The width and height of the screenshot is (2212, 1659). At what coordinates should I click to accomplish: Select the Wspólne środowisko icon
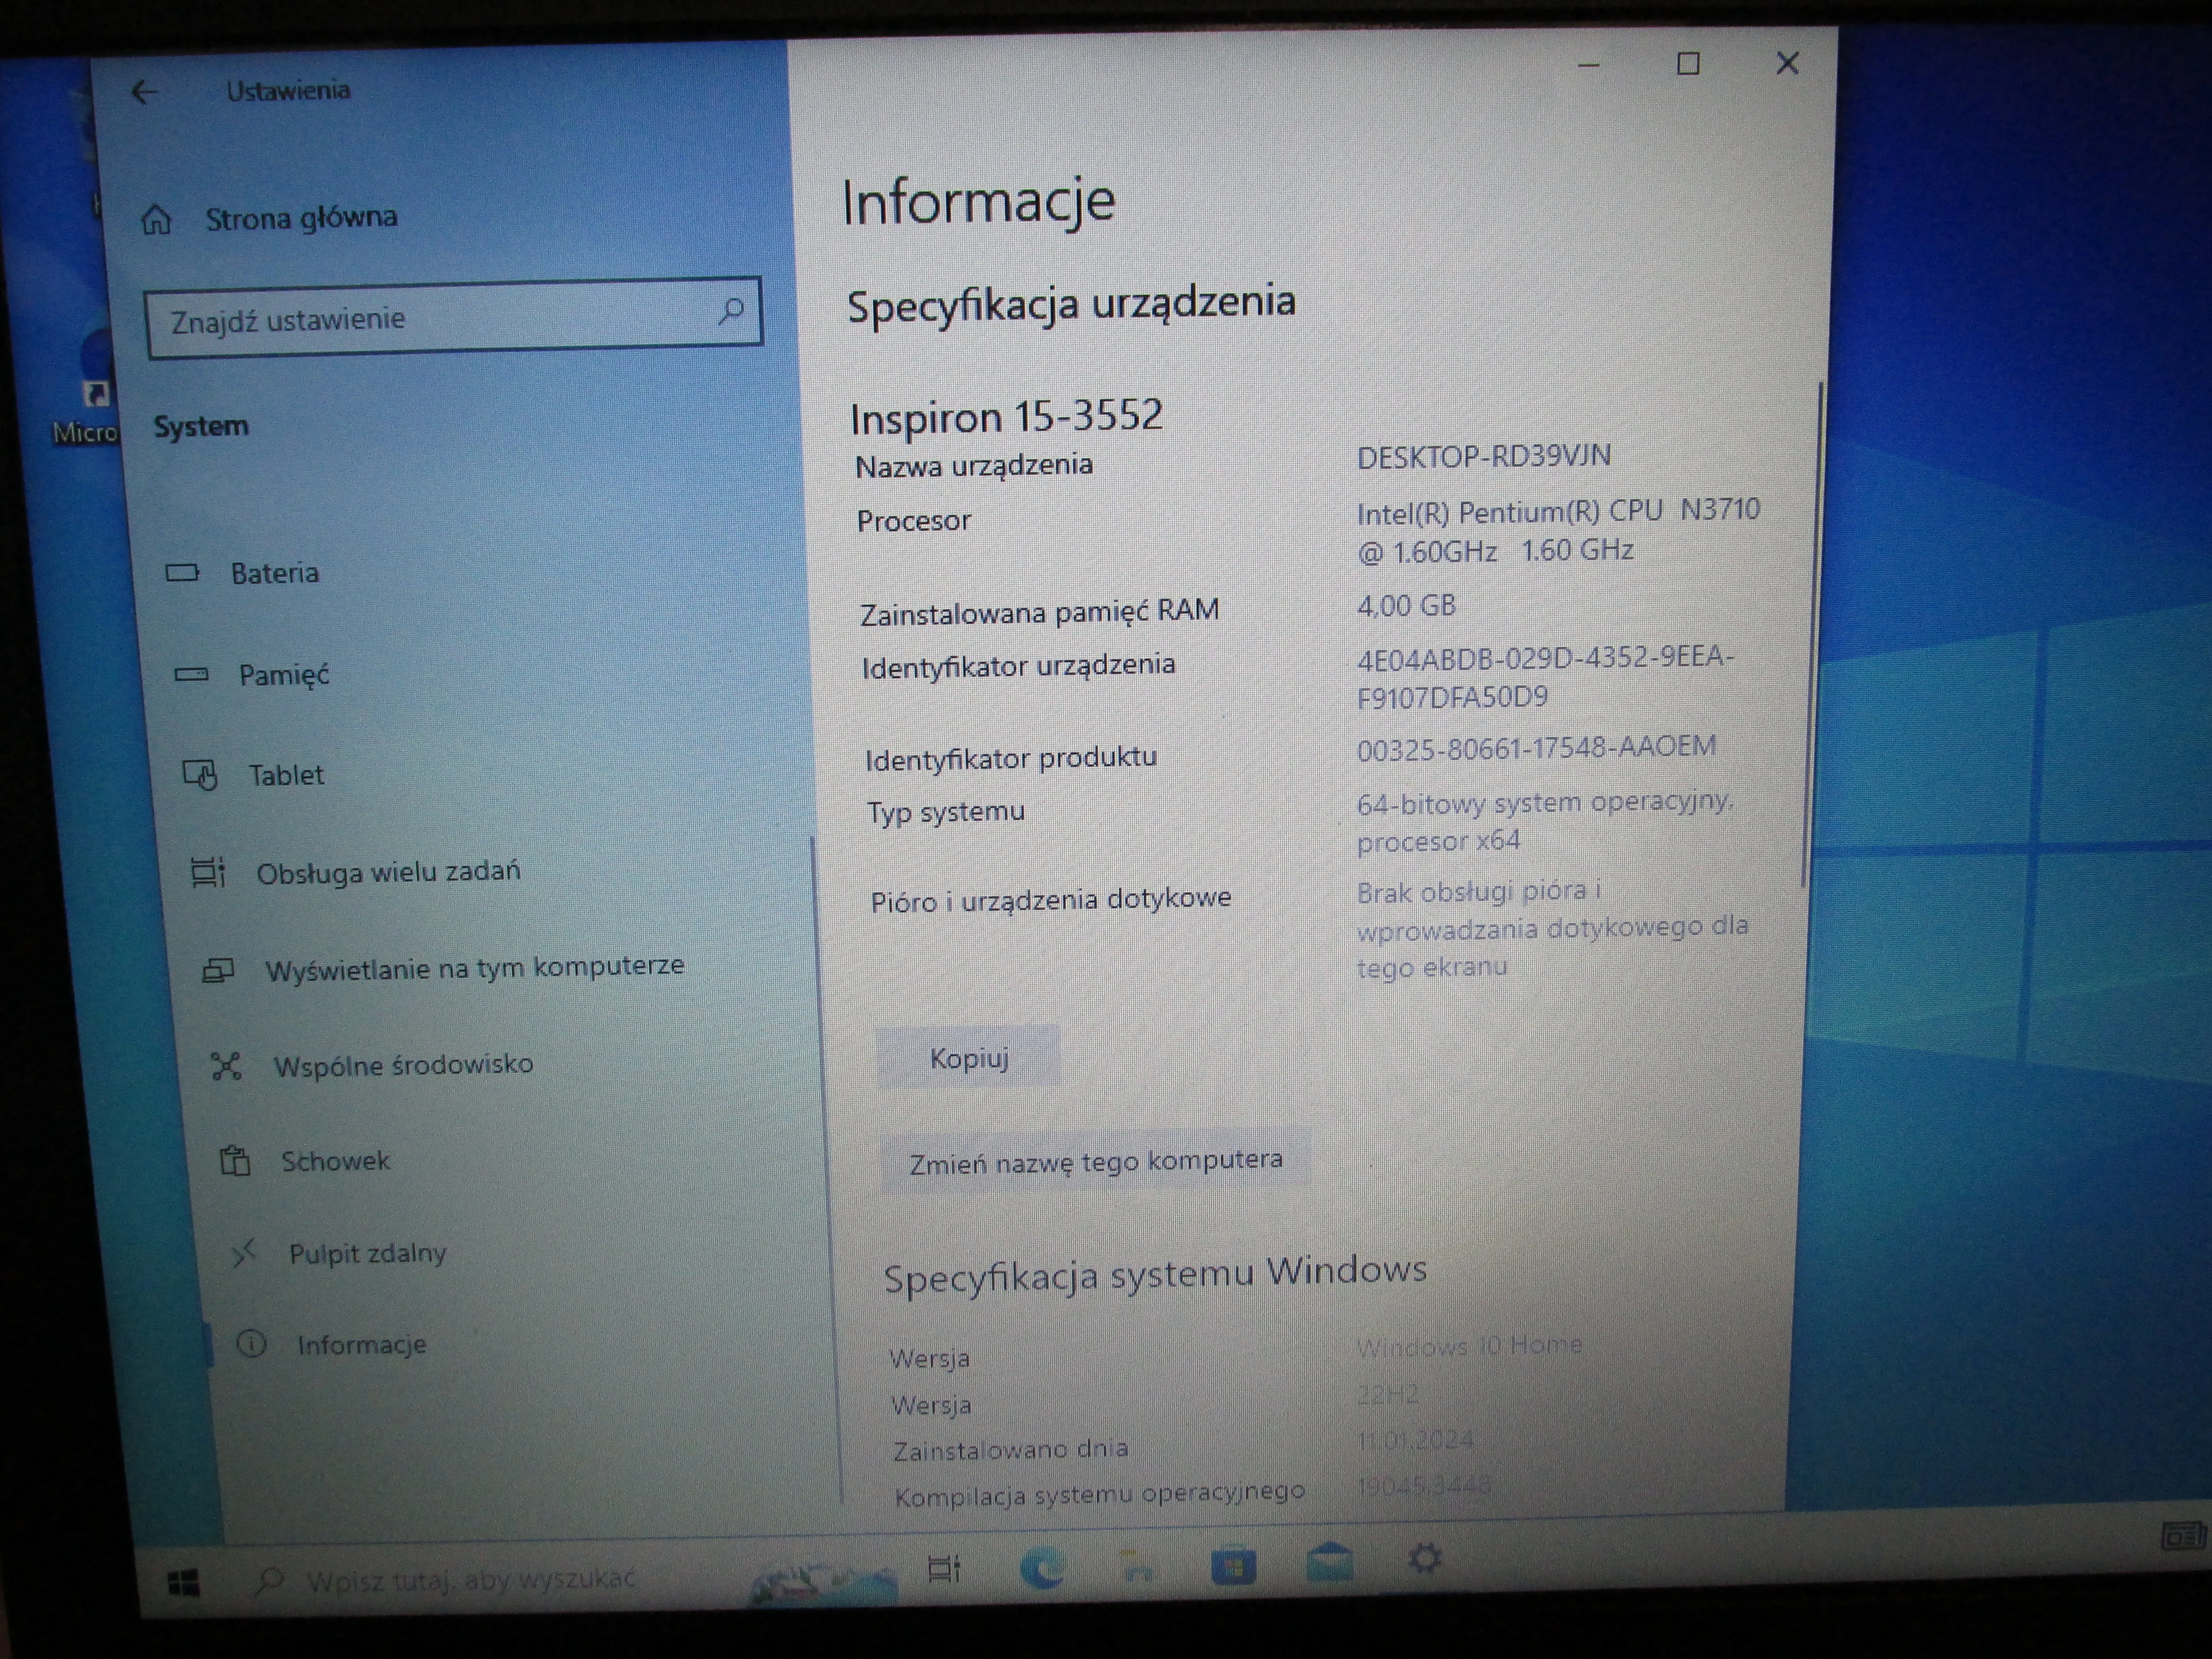(227, 1066)
